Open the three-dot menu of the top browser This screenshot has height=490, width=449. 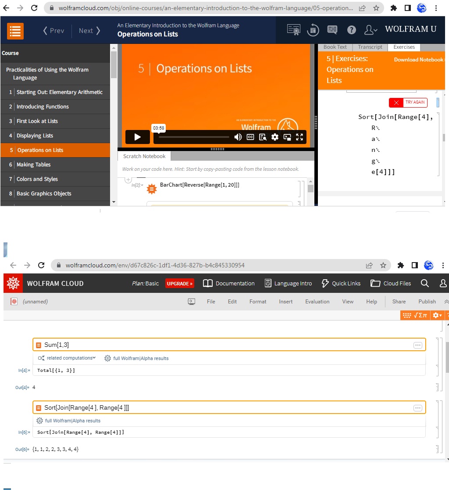[x=436, y=8]
